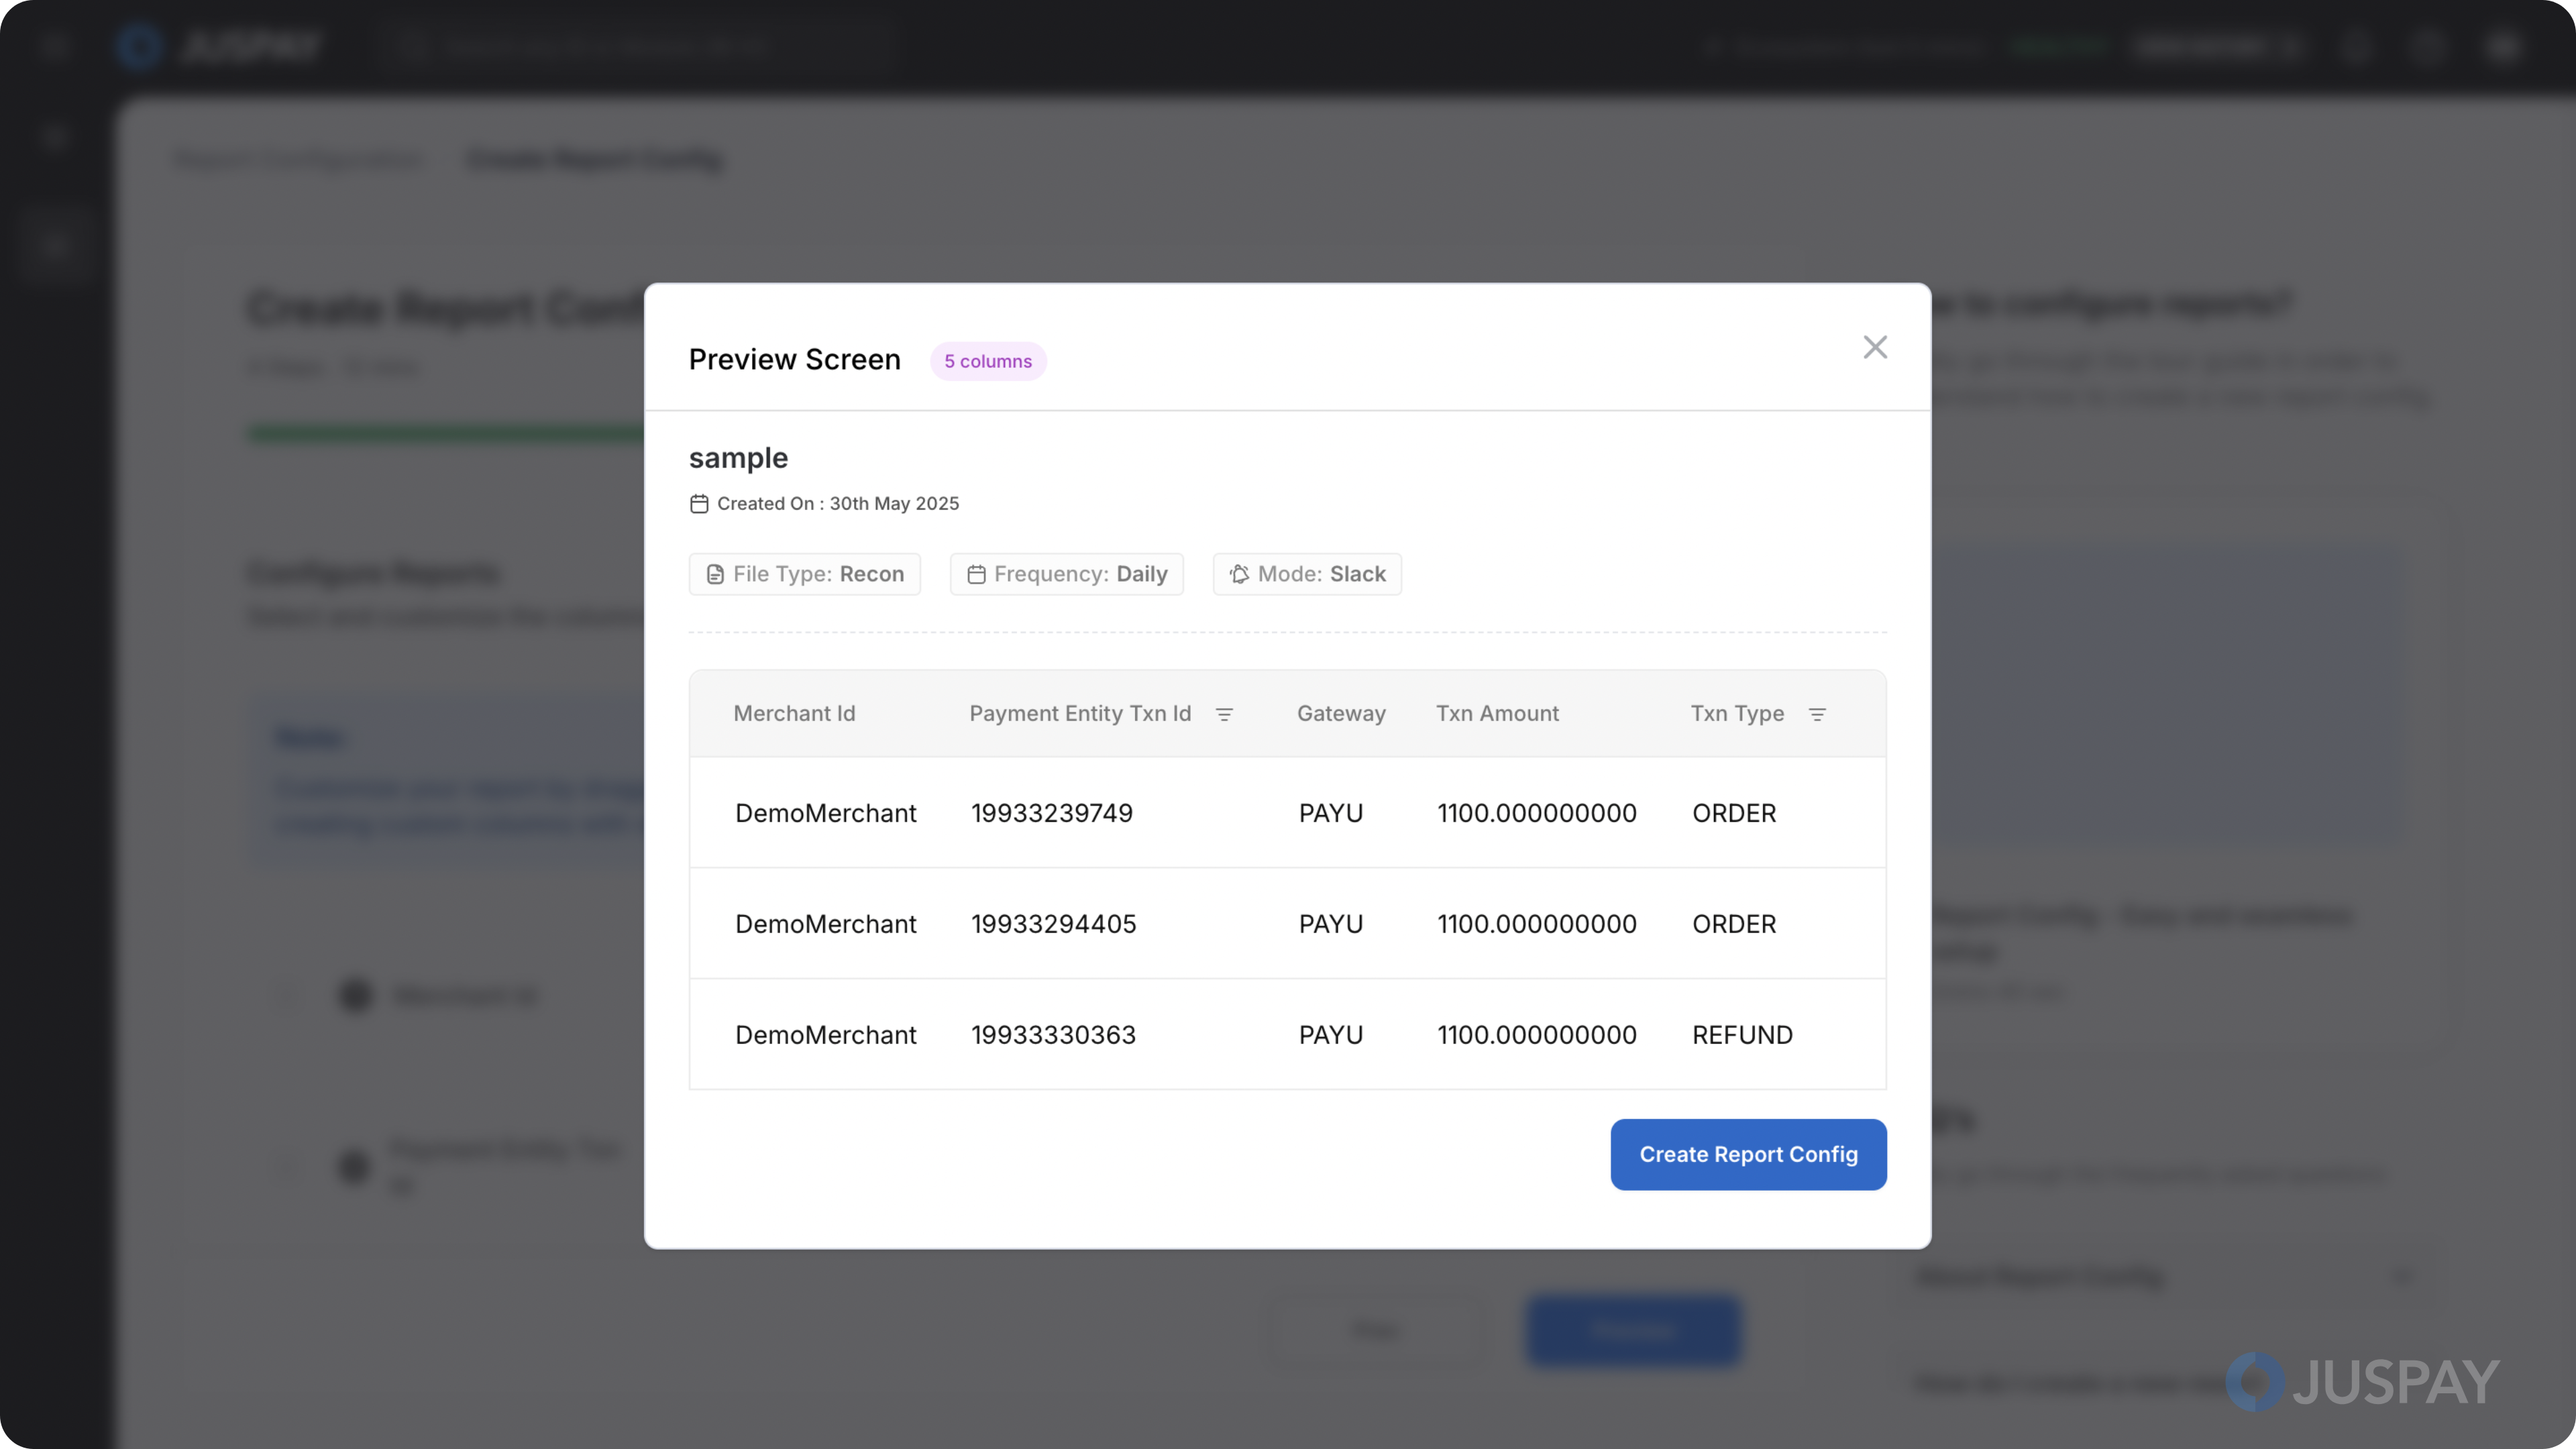Click the green step progress bar
This screenshot has width=2576, height=1449.
[446, 433]
